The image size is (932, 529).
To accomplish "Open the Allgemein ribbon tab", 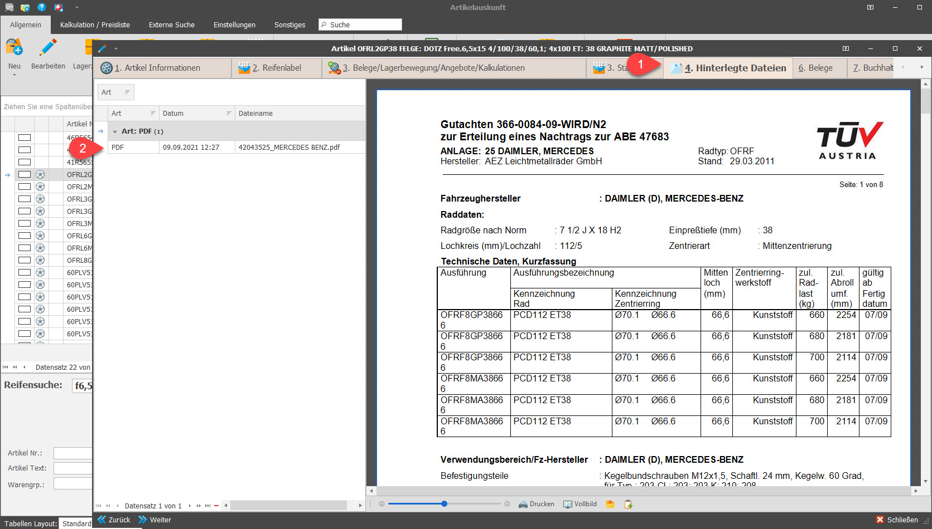I will tap(26, 25).
